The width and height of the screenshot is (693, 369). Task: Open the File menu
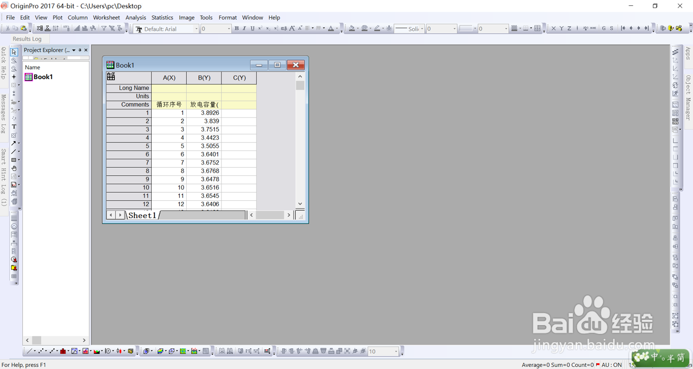(x=10, y=17)
